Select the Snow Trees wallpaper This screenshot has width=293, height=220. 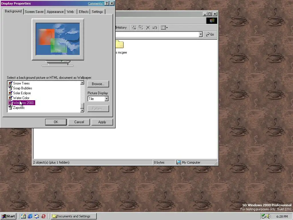pyautogui.click(x=21, y=83)
